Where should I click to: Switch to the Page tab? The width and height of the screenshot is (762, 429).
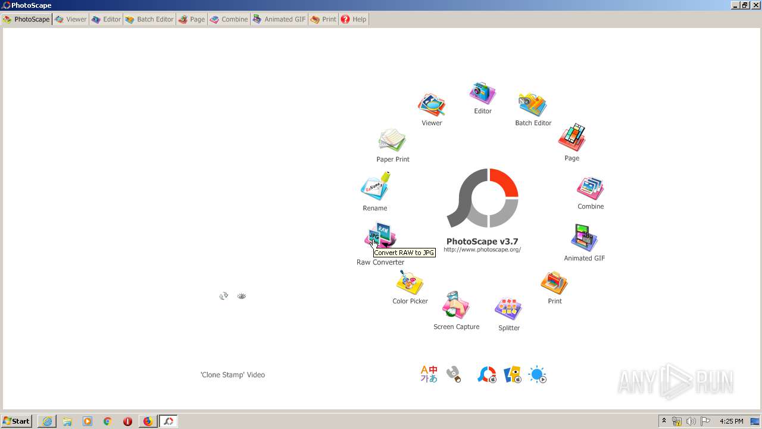tap(192, 19)
